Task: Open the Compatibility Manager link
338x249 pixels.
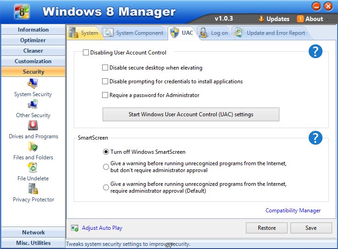Action: tap(293, 211)
